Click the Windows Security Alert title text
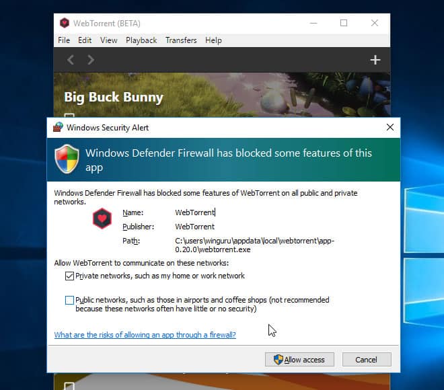Screen dimensions: 444x390 click(108, 128)
